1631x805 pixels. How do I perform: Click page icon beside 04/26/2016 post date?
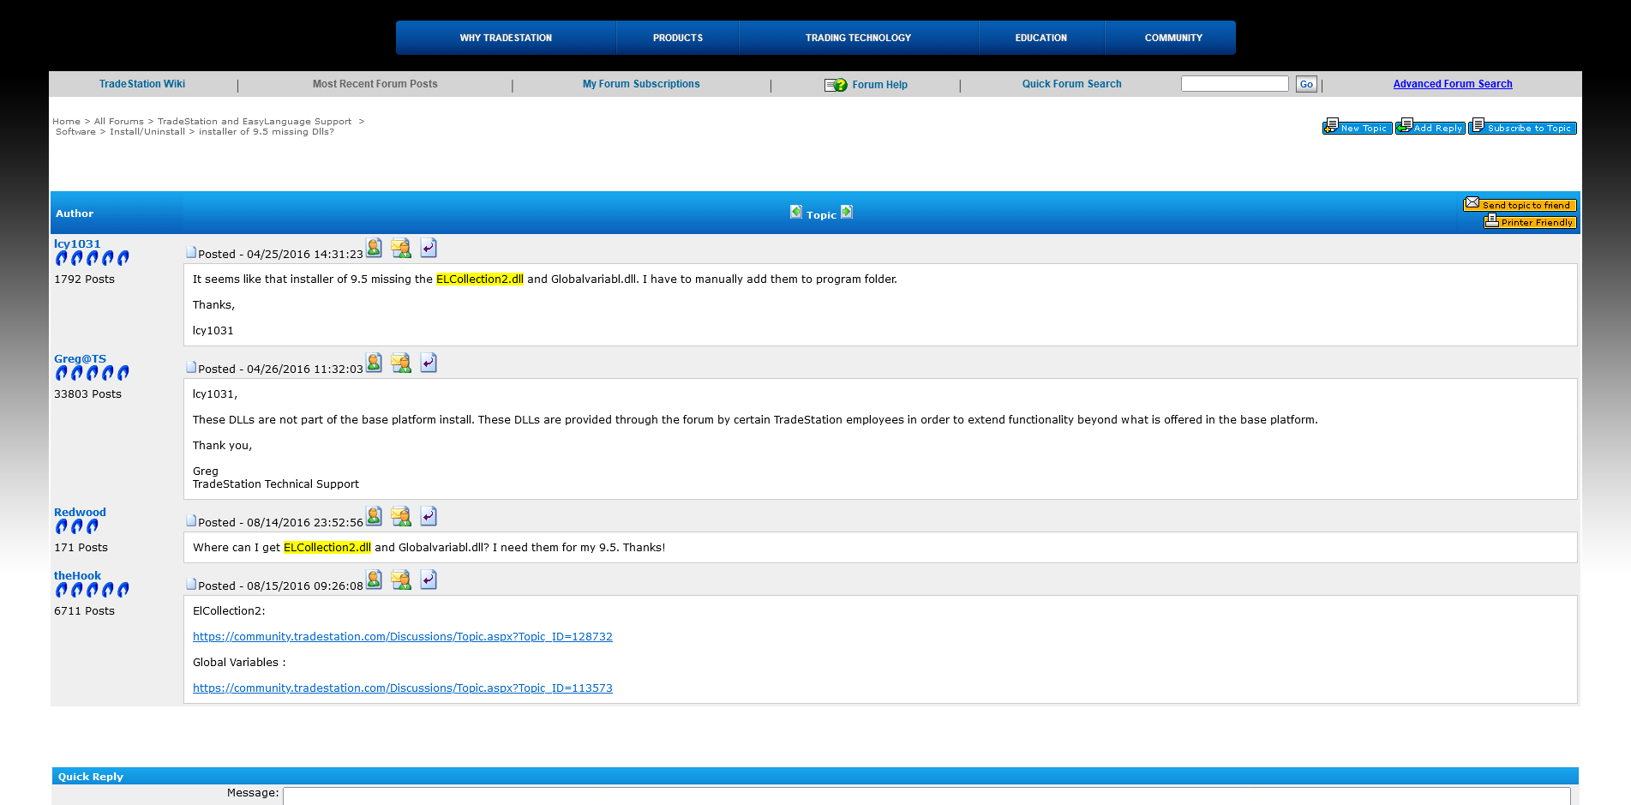coord(191,367)
